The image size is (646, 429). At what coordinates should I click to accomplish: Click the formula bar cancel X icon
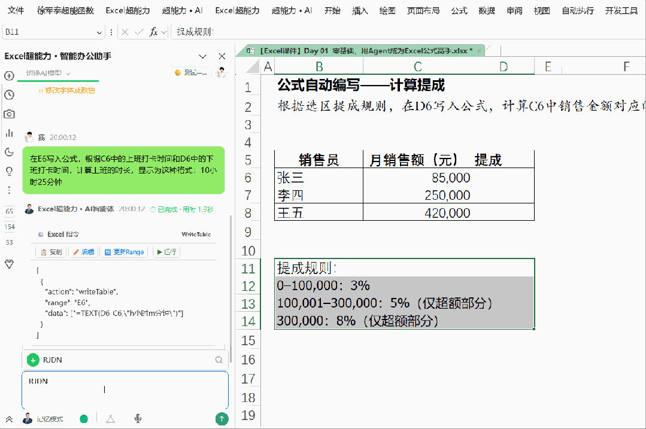click(x=125, y=32)
